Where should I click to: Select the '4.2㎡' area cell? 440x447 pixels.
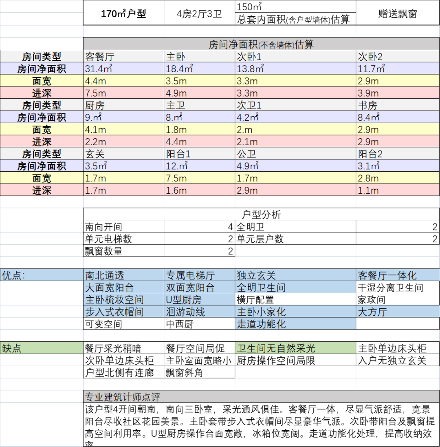(295, 117)
